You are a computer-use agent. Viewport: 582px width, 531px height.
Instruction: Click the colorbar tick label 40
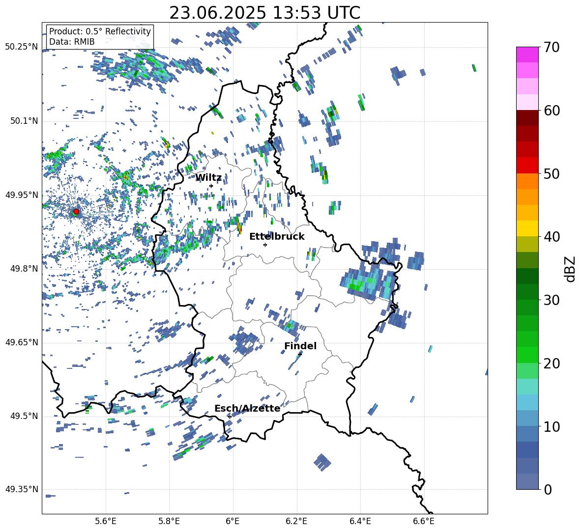click(552, 237)
